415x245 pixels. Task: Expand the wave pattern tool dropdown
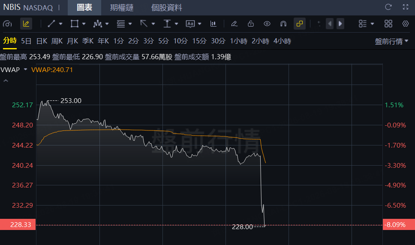tap(107, 24)
